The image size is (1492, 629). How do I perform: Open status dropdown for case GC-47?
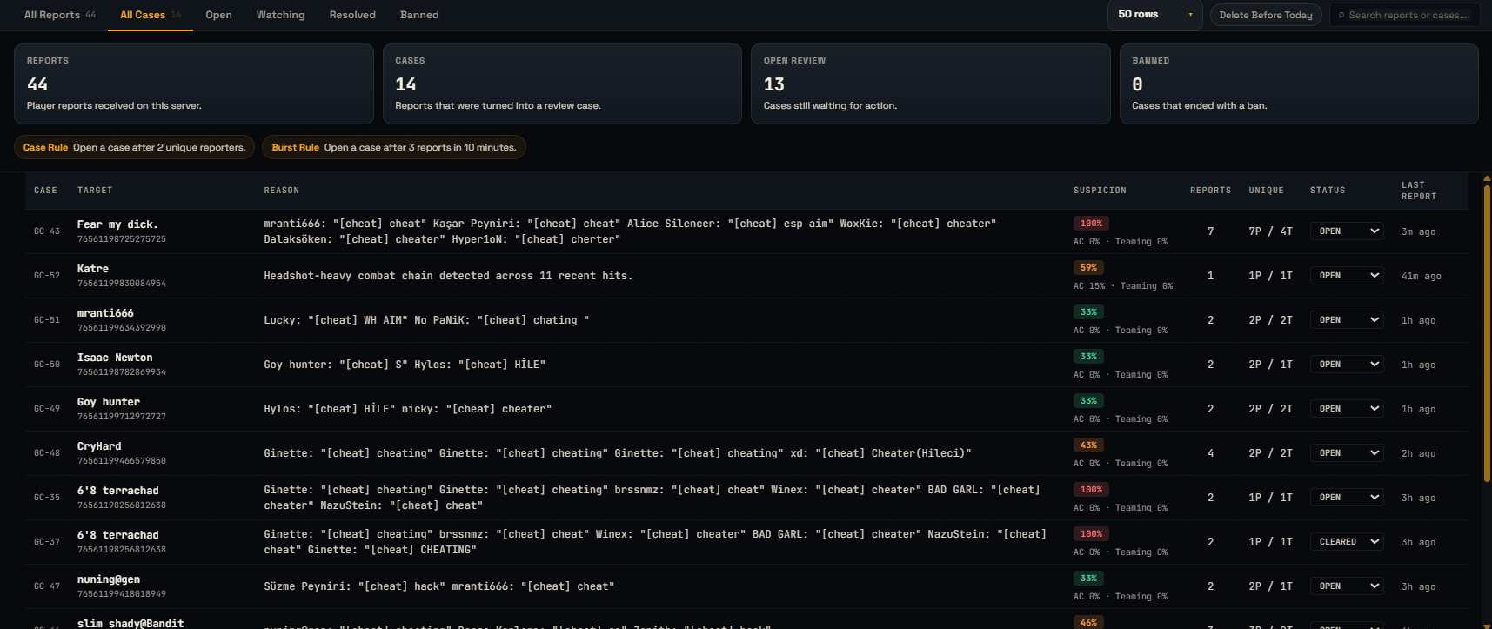point(1347,586)
